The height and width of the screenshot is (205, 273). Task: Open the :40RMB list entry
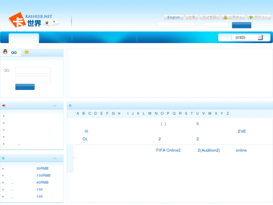(42, 182)
